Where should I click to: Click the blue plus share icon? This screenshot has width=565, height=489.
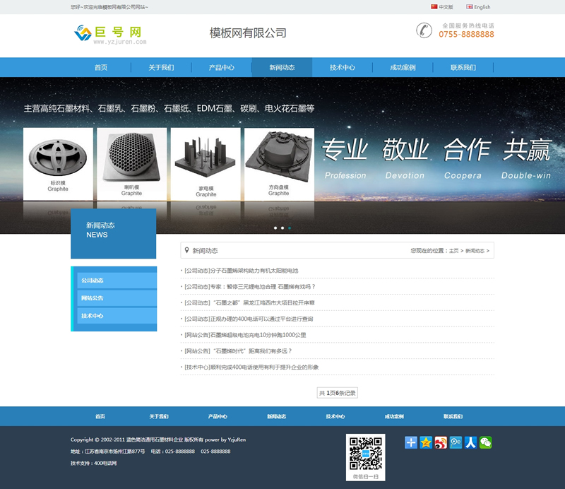point(411,442)
